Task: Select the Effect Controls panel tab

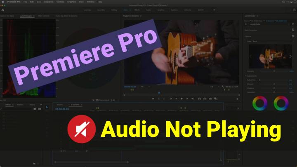Action: tap(44, 16)
